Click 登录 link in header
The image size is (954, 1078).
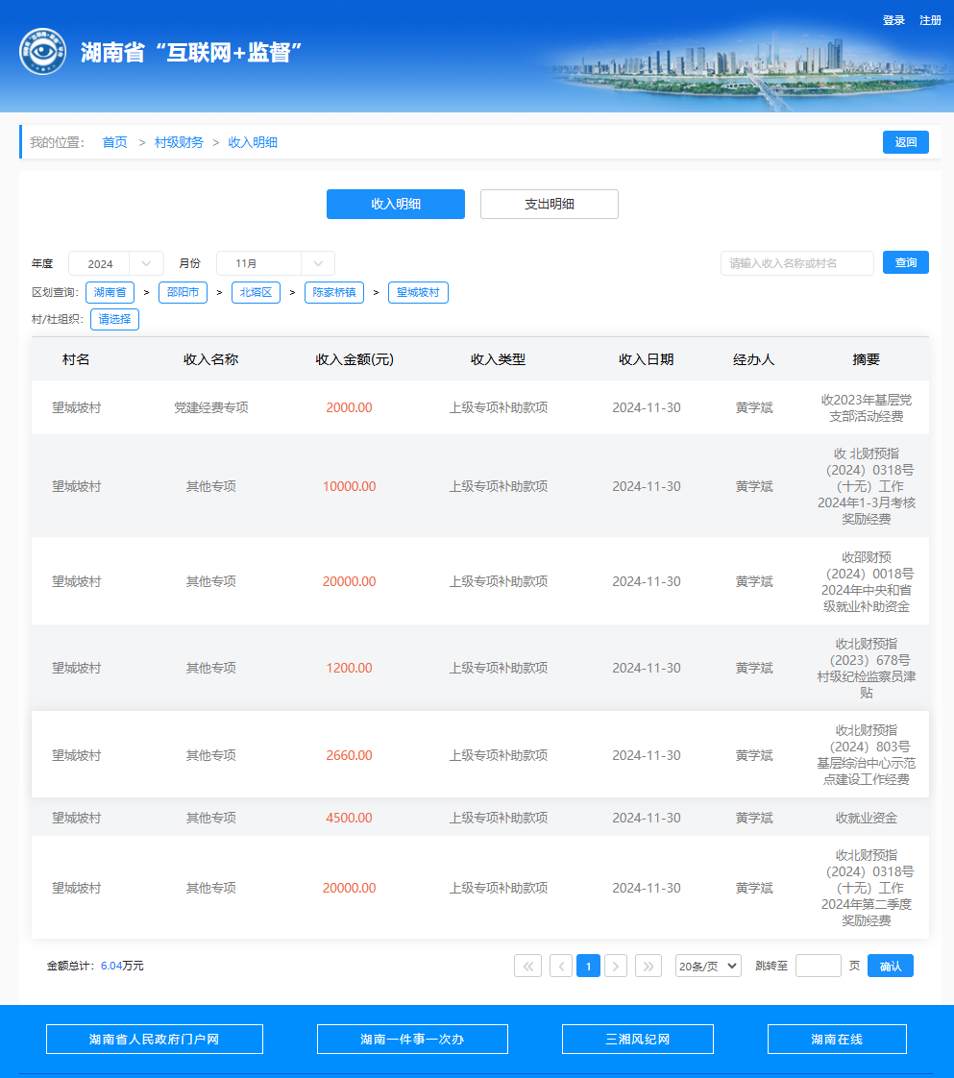[x=893, y=20]
